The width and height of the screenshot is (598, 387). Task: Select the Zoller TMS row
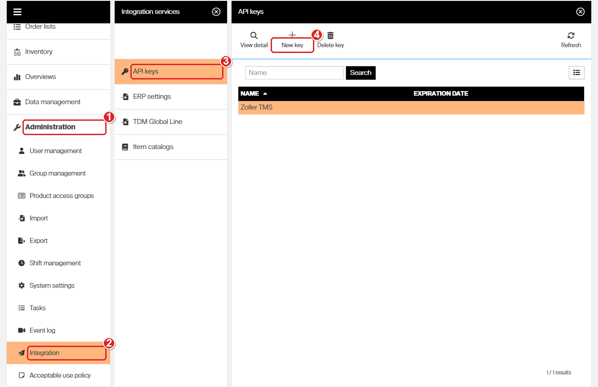click(x=411, y=107)
